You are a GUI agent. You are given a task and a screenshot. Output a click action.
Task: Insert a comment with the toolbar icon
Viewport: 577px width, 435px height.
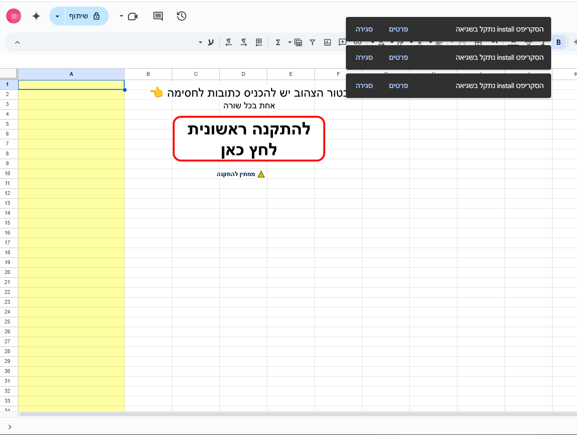pyautogui.click(x=343, y=42)
